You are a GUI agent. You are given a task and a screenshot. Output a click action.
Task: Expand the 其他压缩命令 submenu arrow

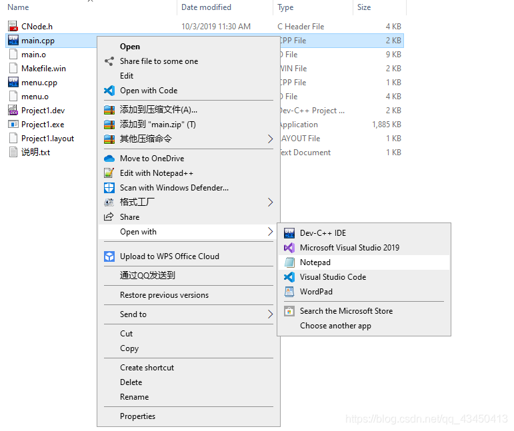(x=270, y=139)
